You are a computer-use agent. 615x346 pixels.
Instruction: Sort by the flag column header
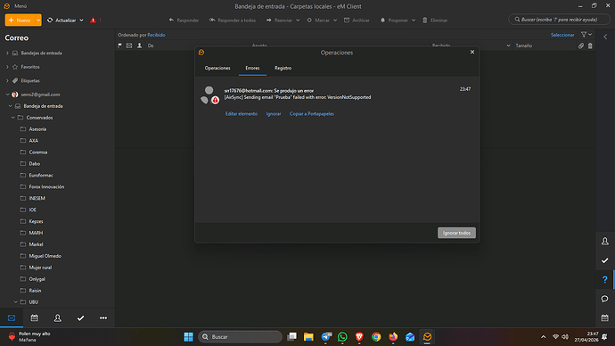120,45
